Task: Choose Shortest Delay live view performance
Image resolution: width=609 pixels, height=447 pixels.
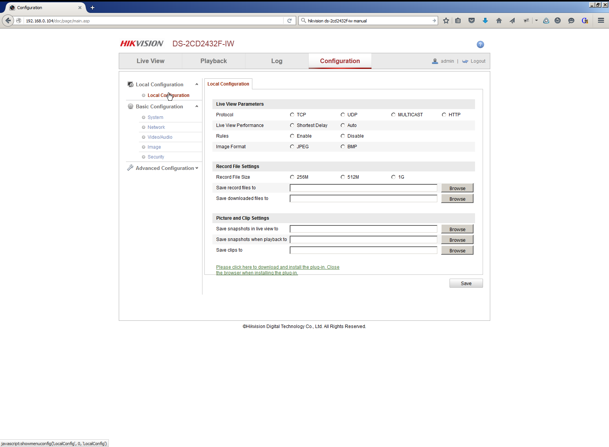Action: point(292,125)
